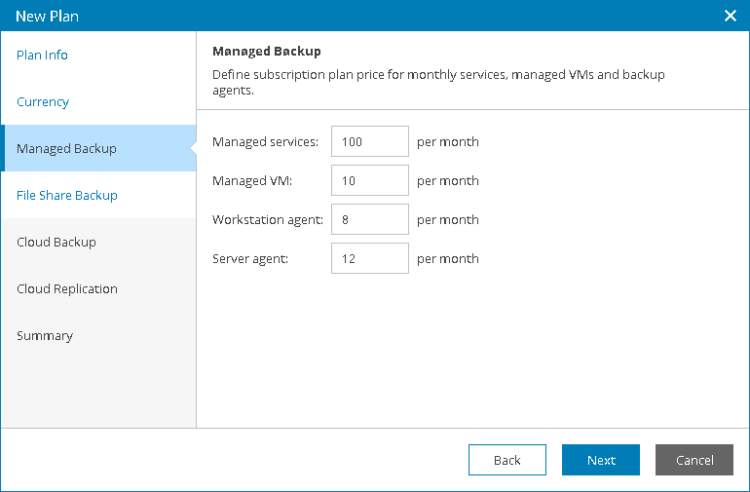The width and height of the screenshot is (750, 492).
Task: Click the Managed services label
Action: coord(266,141)
